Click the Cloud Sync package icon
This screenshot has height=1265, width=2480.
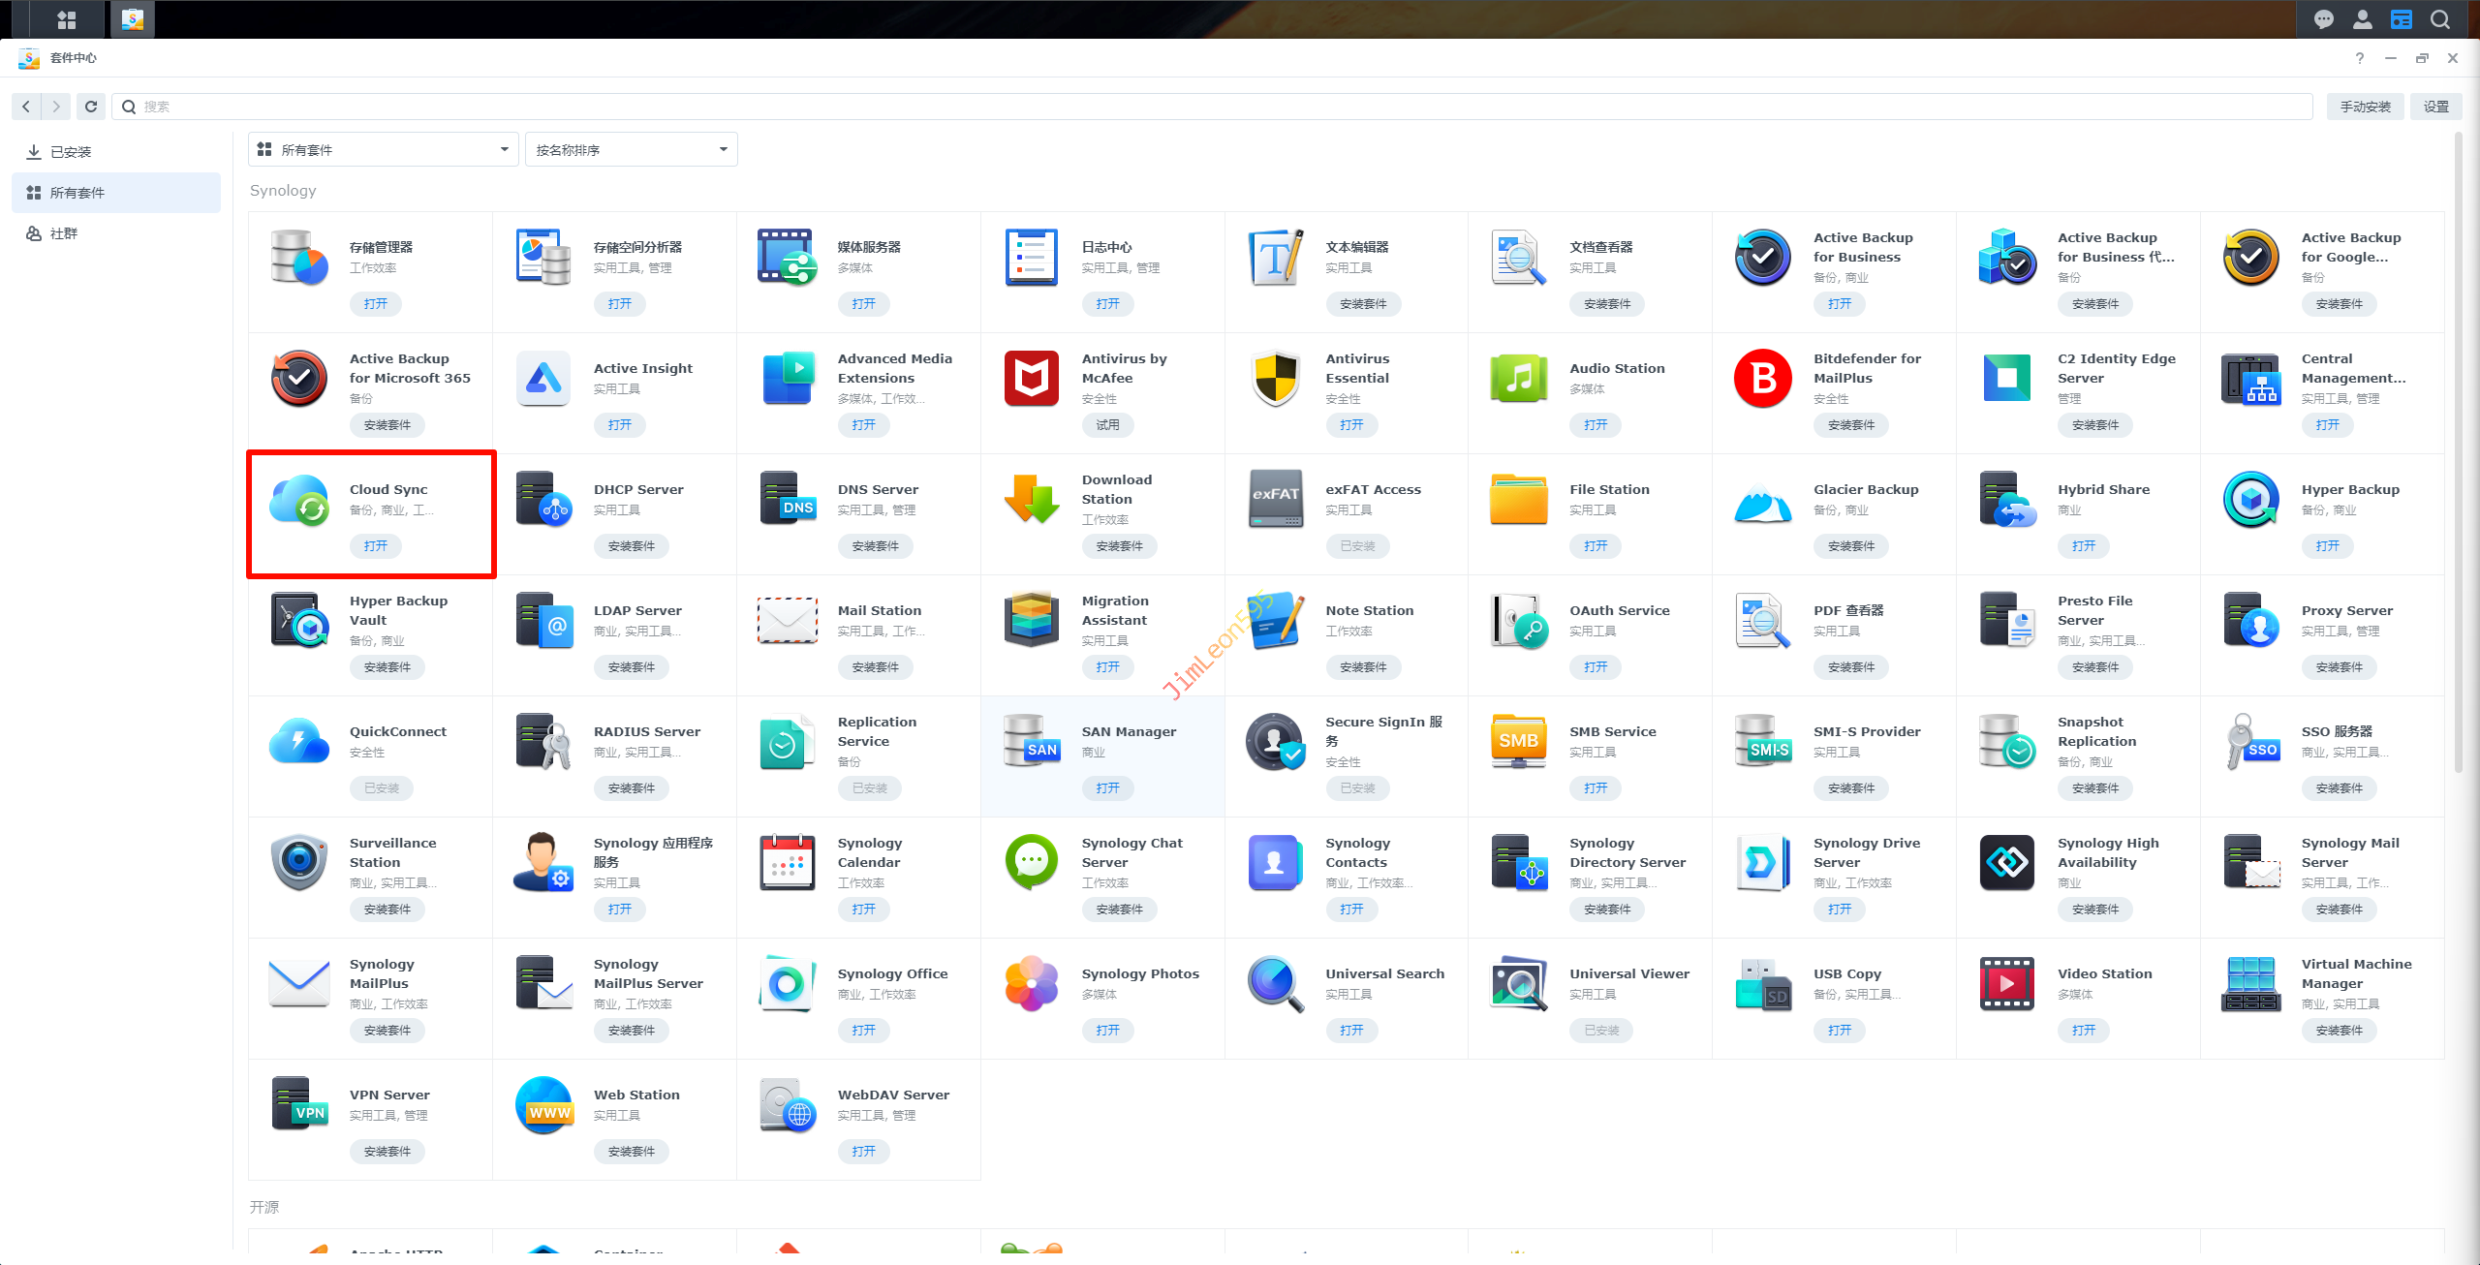(298, 500)
